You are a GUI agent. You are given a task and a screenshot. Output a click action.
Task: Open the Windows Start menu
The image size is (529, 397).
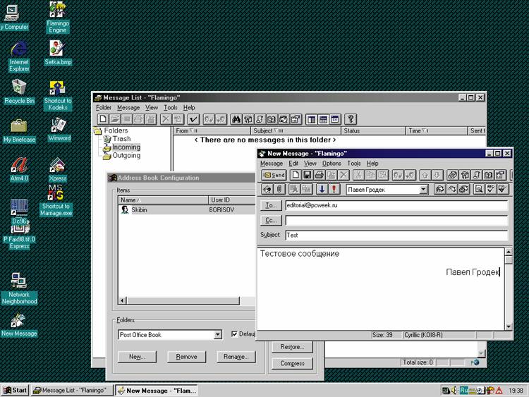(15, 390)
